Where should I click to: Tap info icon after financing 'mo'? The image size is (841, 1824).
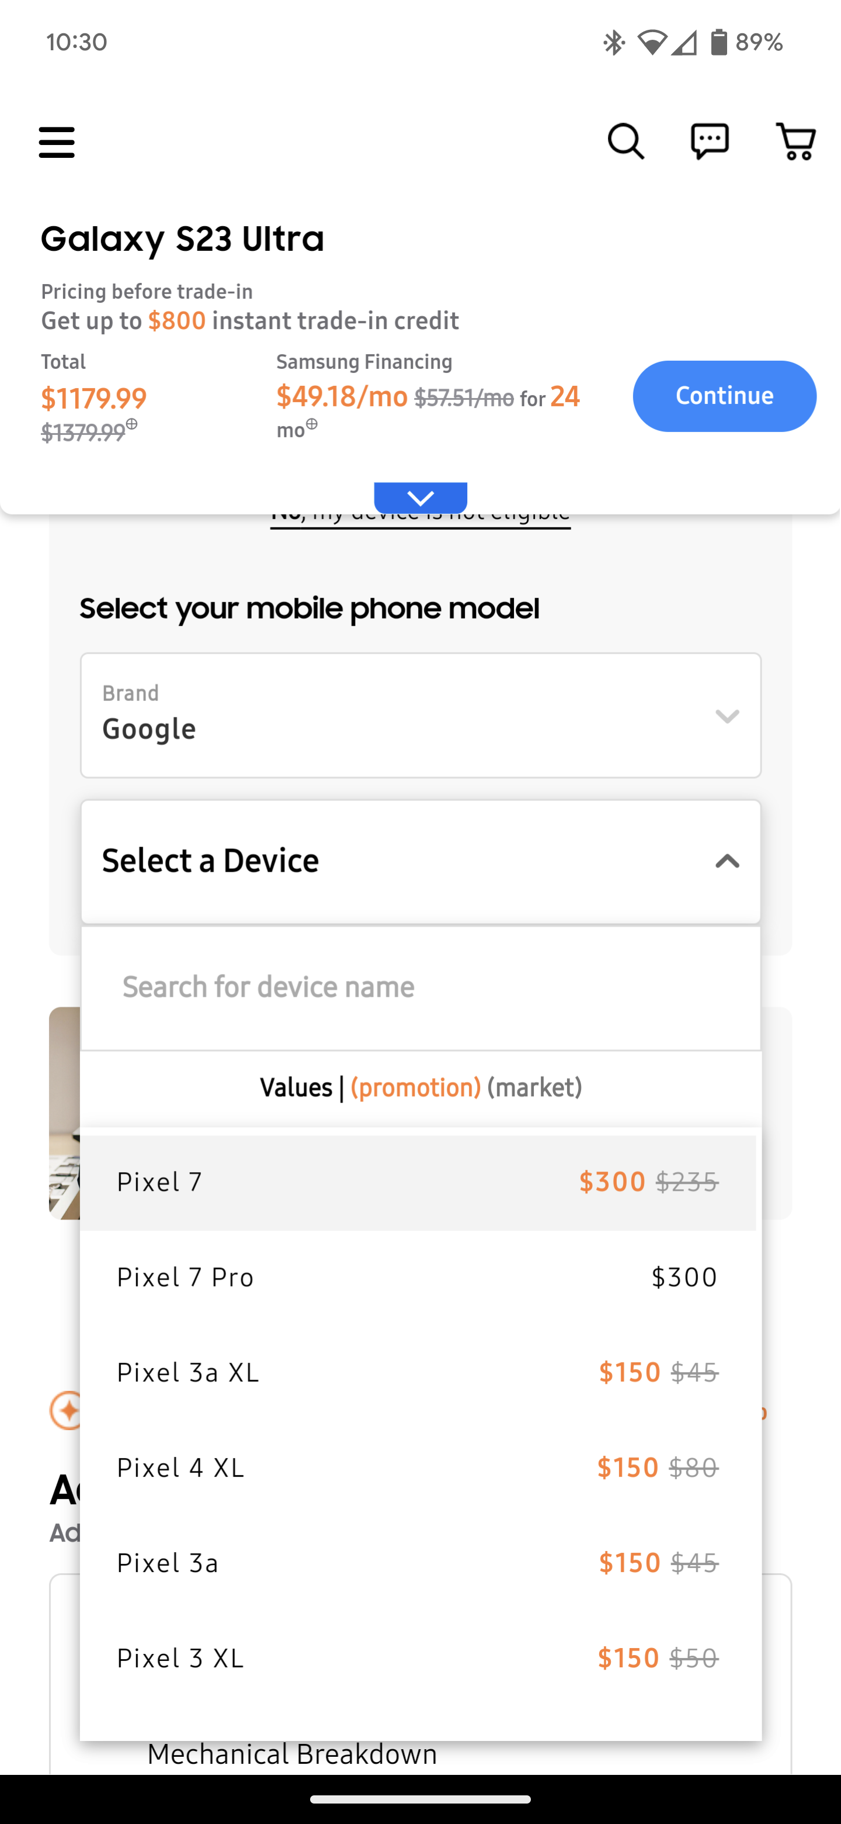pos(312,424)
